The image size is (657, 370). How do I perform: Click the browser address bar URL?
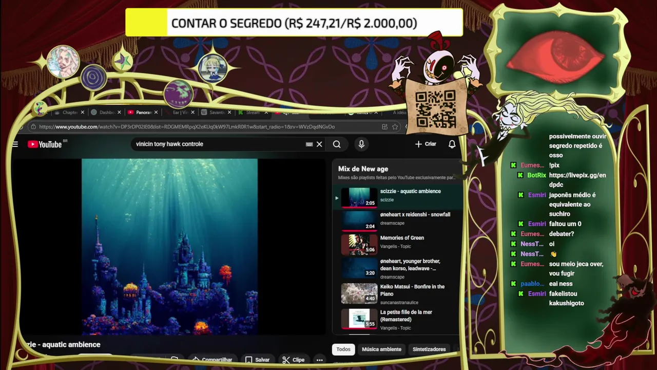tap(187, 127)
